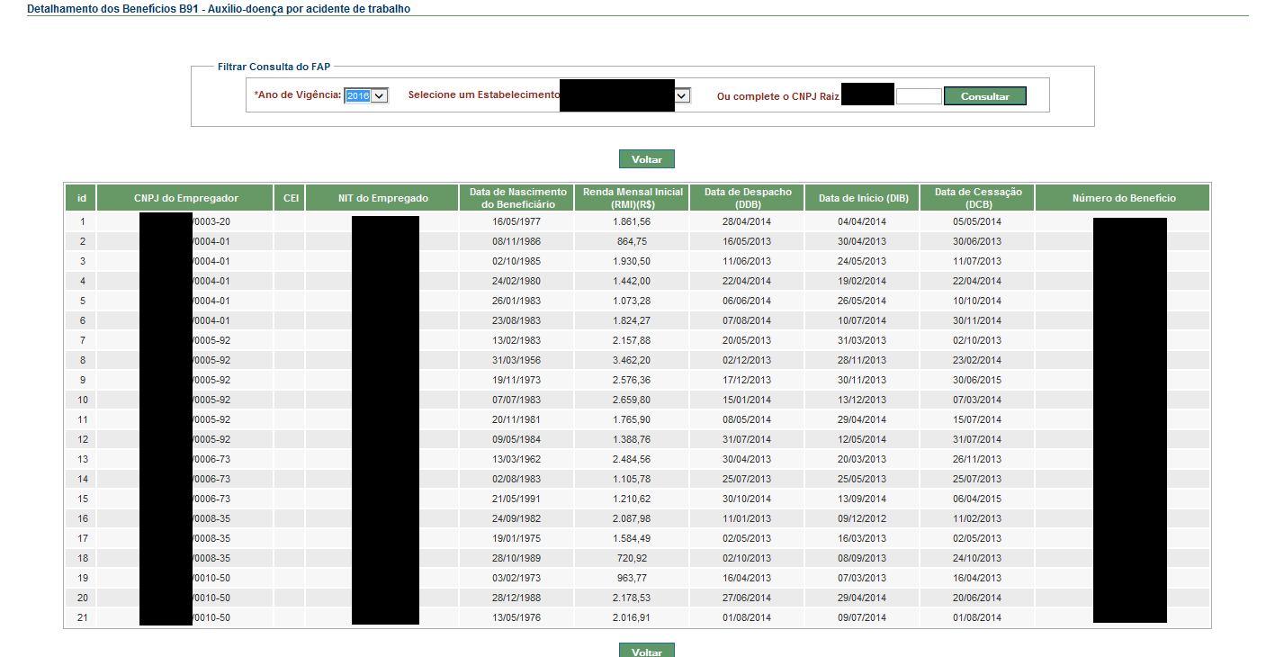Click the cessation date 24/10/2013
This screenshot has width=1275, height=657.
tap(977, 558)
